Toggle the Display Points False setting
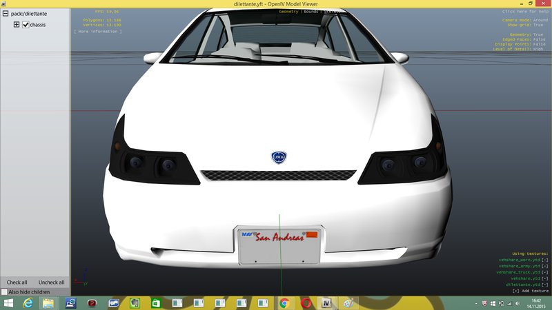The image size is (552, 310). [539, 44]
